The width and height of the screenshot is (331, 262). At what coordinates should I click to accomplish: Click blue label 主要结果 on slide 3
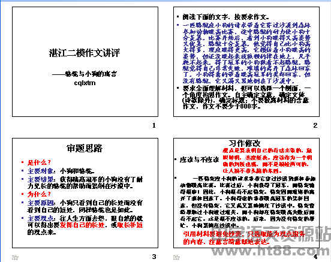click(x=41, y=179)
